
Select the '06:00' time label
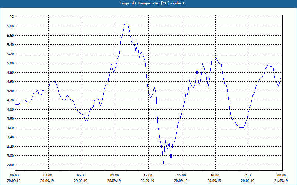(x=82, y=175)
